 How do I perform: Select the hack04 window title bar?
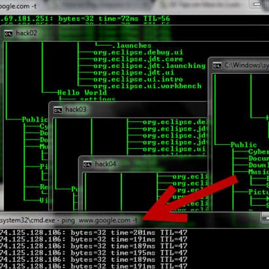pyautogui.click(x=144, y=164)
